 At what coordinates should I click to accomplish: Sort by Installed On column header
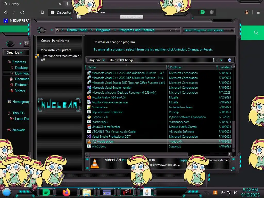click(225, 67)
